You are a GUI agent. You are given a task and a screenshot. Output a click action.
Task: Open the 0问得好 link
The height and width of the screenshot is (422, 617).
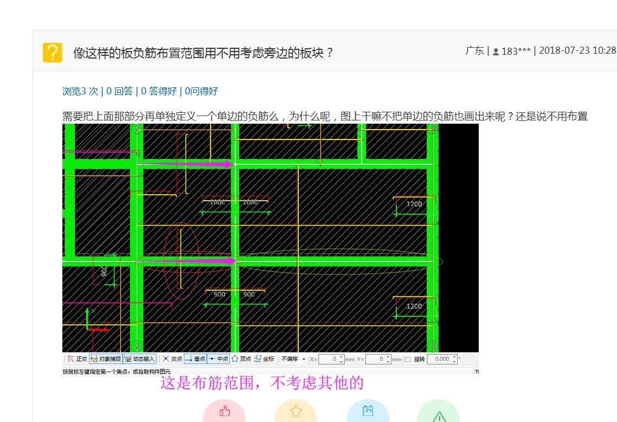click(x=202, y=91)
